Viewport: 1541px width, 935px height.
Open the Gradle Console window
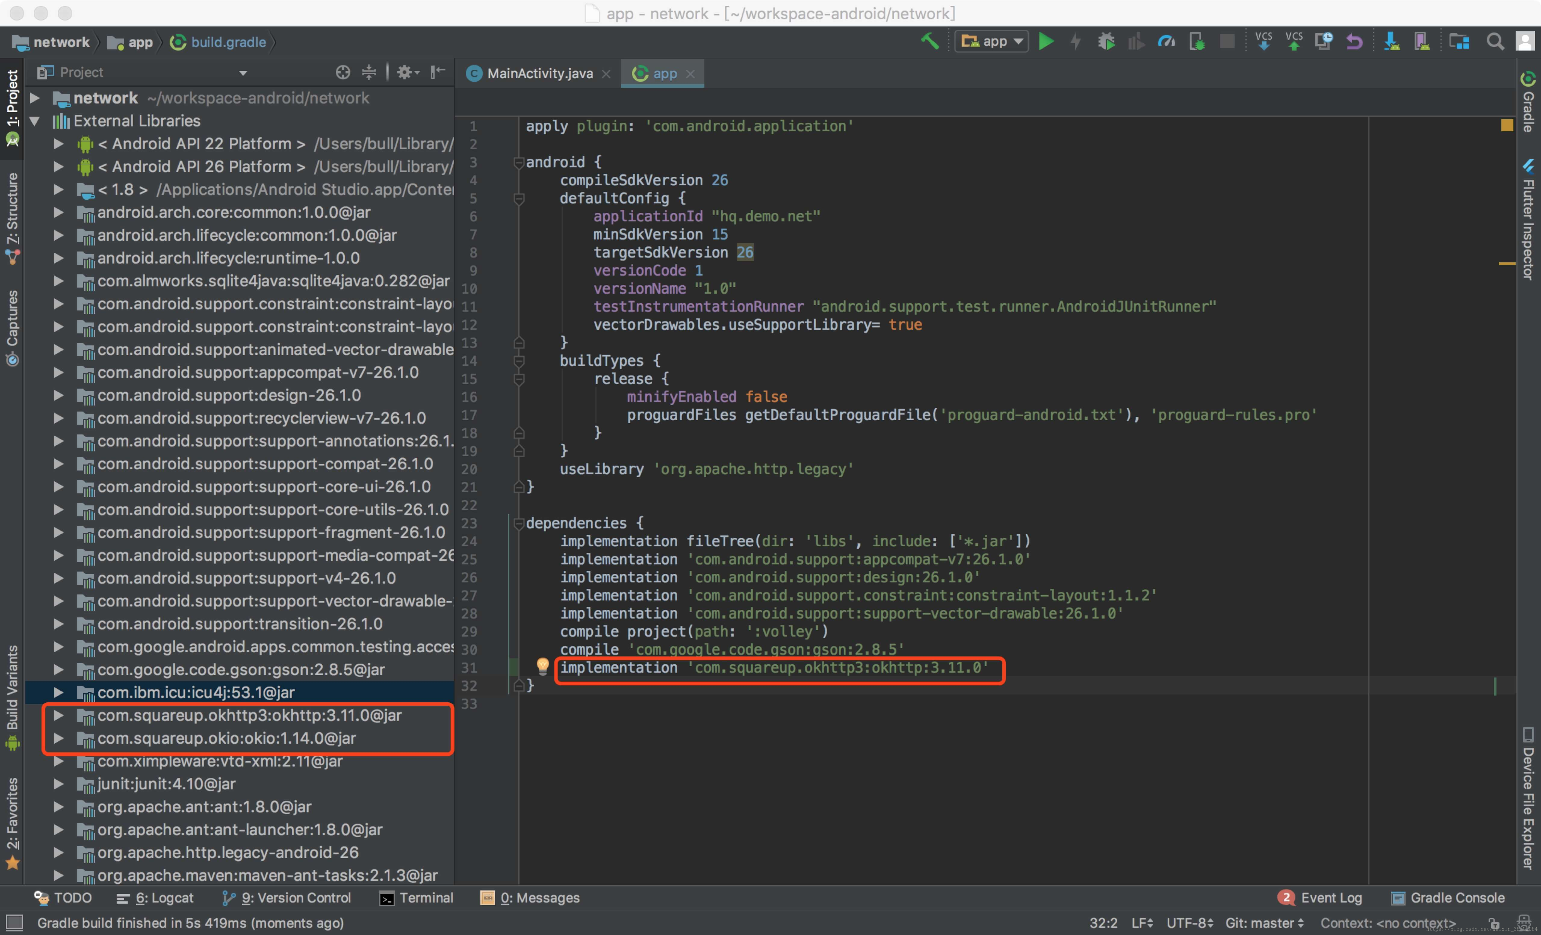click(1448, 897)
